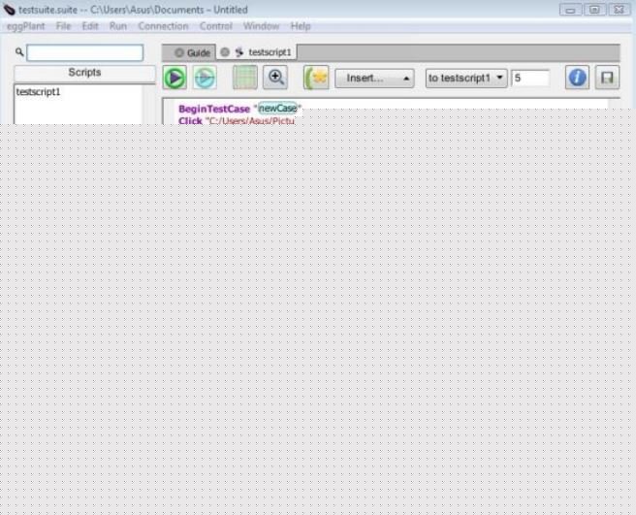This screenshot has height=515, width=636.
Task: Minimize the testsuite.suite window
Action: click(x=570, y=10)
